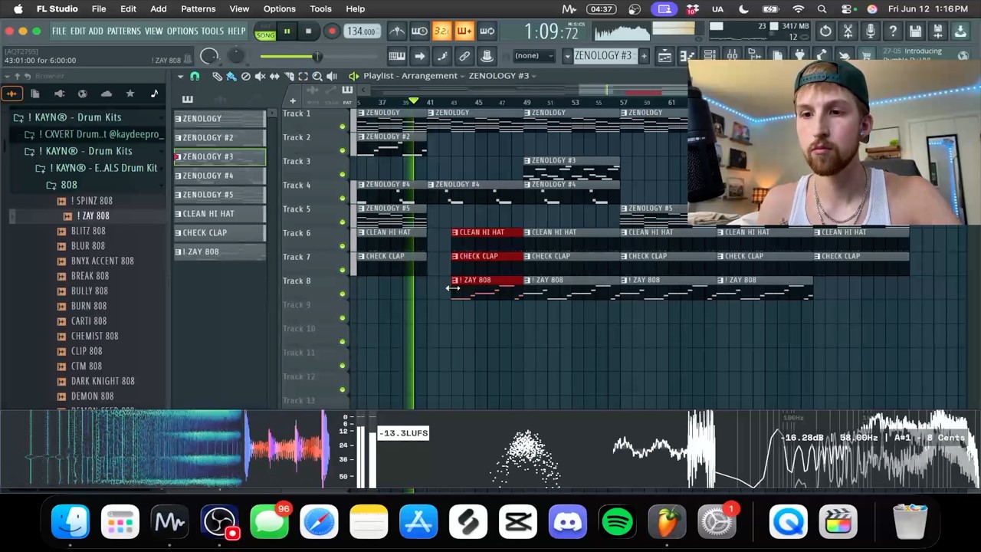Click the plus button next to pattern selector
981x552 pixels.
pos(644,56)
